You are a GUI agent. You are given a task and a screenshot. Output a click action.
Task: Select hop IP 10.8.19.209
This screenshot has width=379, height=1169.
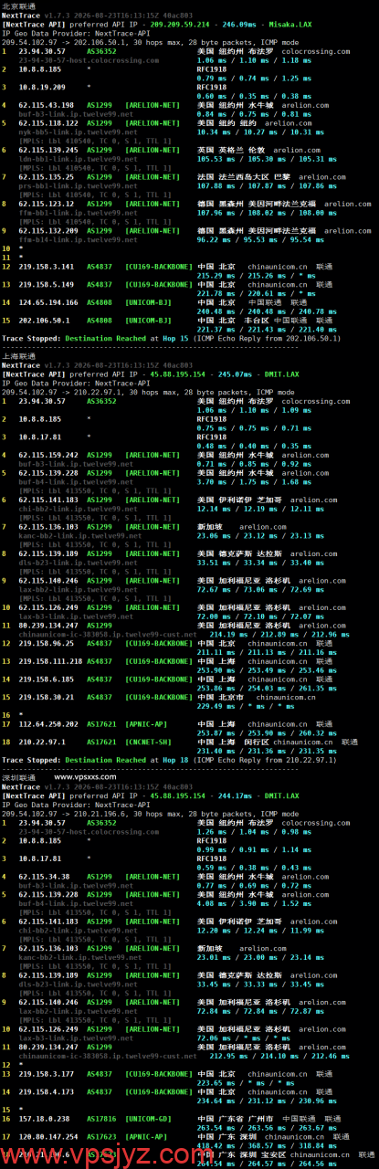pyautogui.click(x=40, y=87)
